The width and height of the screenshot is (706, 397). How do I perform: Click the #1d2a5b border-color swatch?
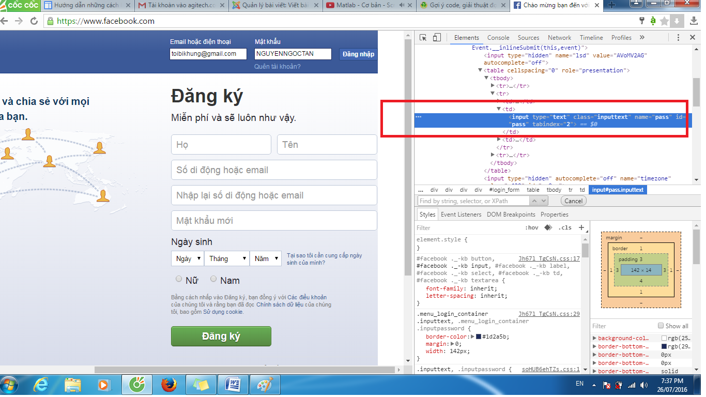(x=479, y=337)
